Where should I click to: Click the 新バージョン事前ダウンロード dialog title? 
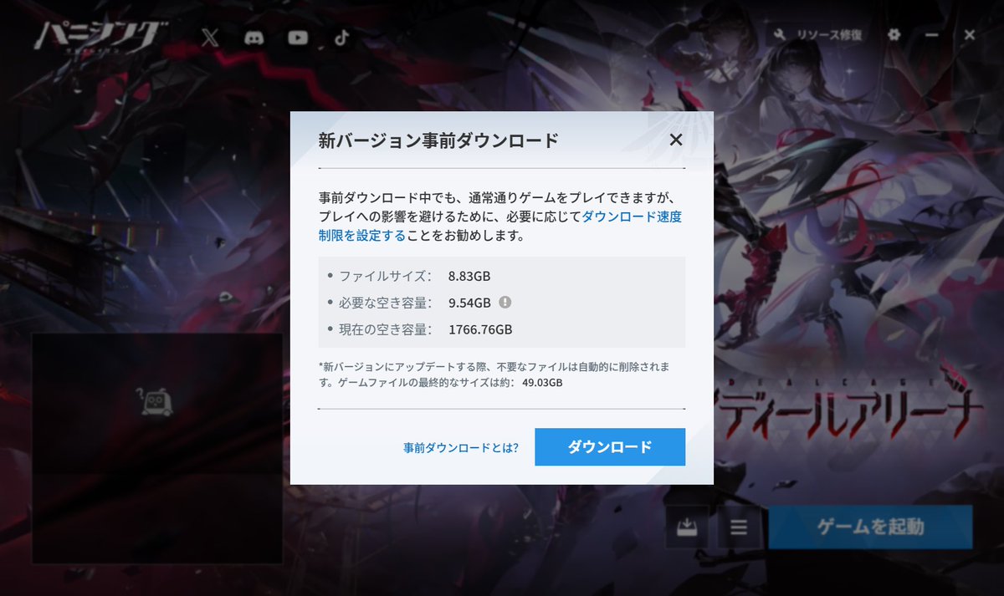click(x=438, y=140)
